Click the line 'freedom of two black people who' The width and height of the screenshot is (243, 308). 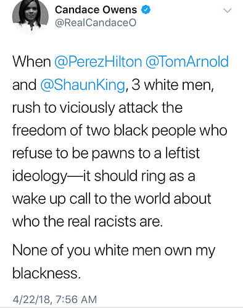120,131
